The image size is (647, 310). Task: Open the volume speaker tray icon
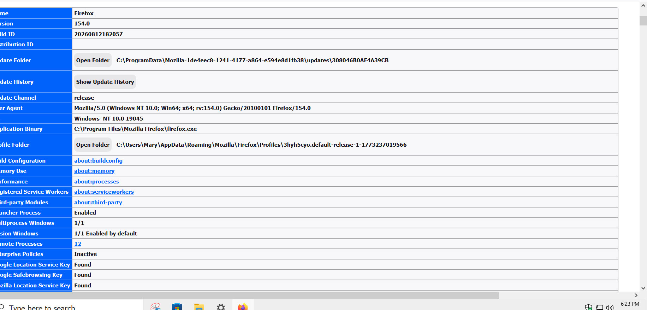click(x=610, y=307)
